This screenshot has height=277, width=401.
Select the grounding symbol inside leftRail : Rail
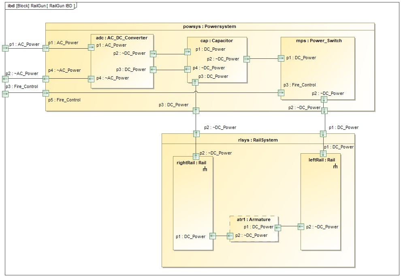pos(335,165)
